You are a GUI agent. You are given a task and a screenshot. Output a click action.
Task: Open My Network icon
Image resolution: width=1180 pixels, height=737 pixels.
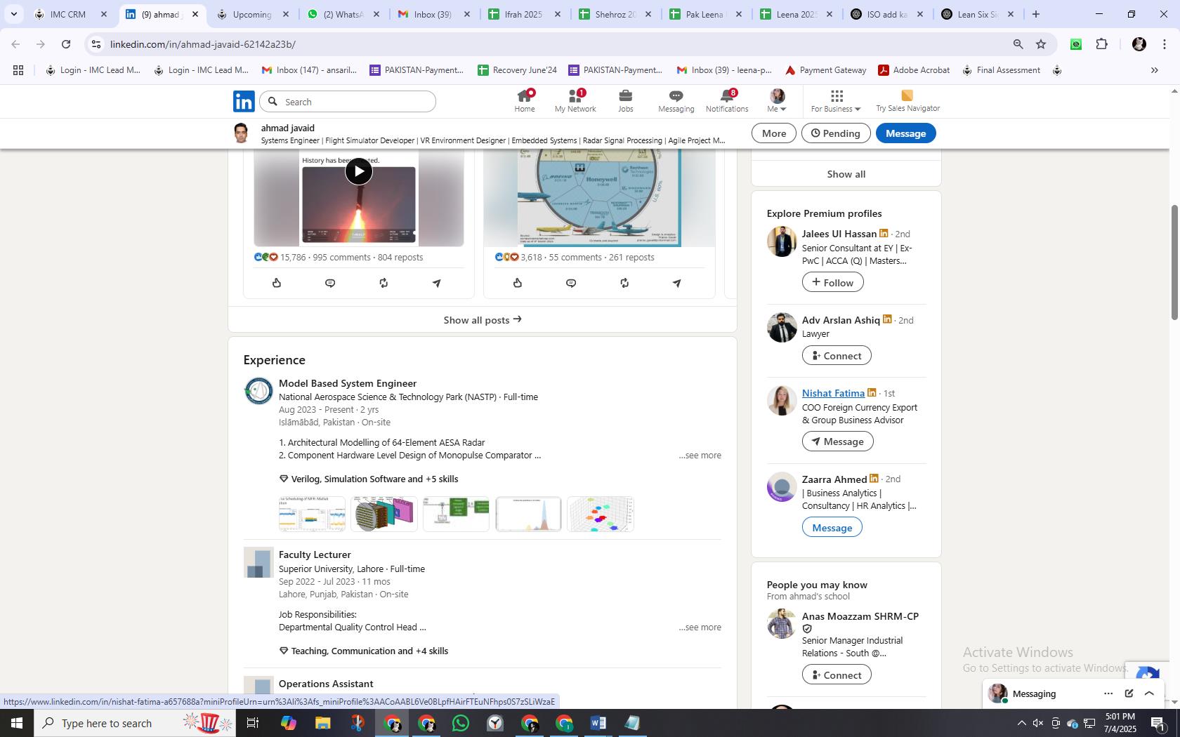(x=575, y=101)
